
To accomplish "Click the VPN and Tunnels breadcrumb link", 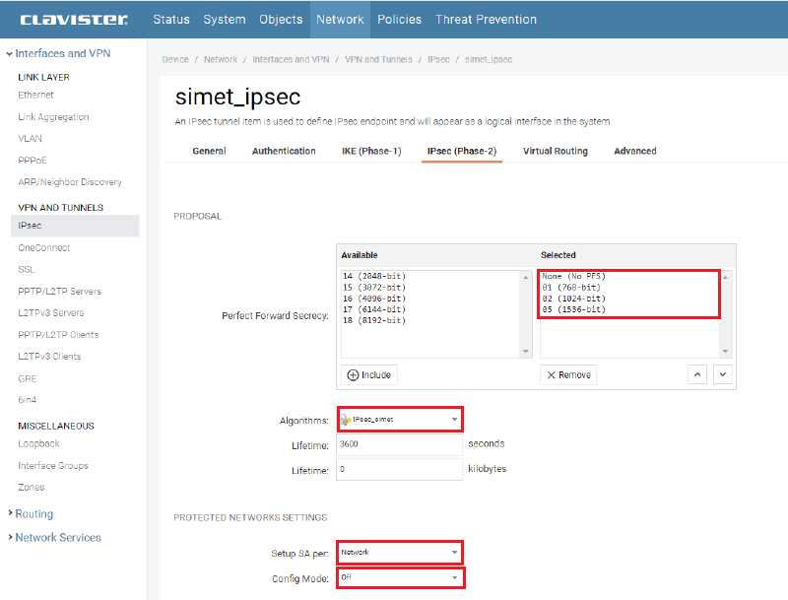I will pyautogui.click(x=380, y=59).
